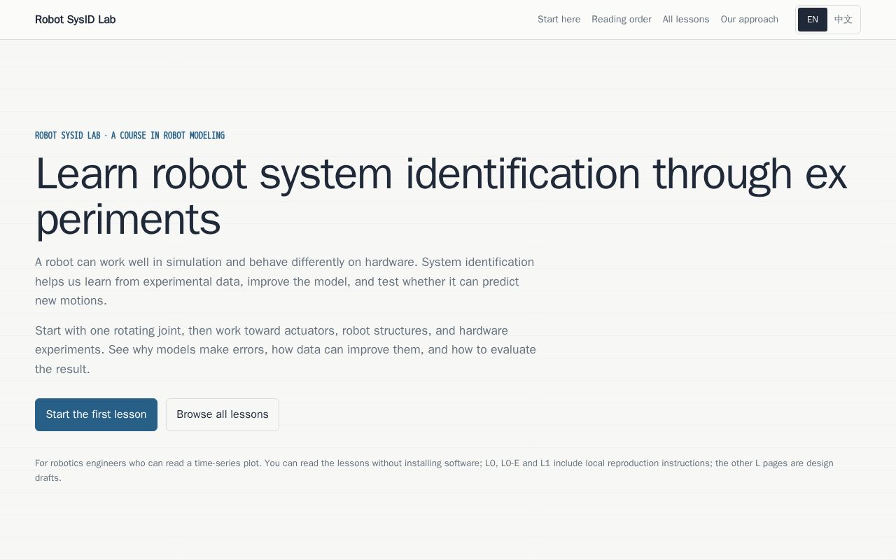Click the footnote beginning 'For robotics engineers'

click(434, 470)
